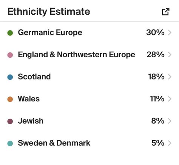179x165 pixels.
Task: Expand the Scotland row chevron
Action: (x=170, y=77)
